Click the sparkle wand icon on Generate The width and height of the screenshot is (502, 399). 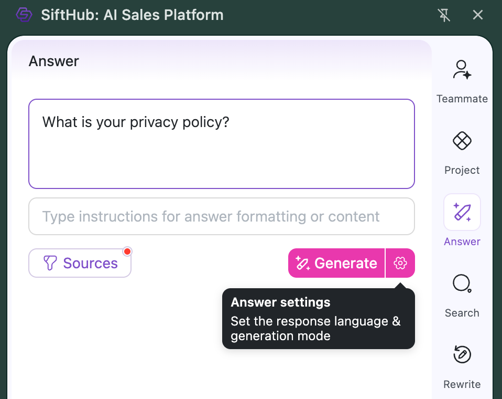[x=303, y=263]
